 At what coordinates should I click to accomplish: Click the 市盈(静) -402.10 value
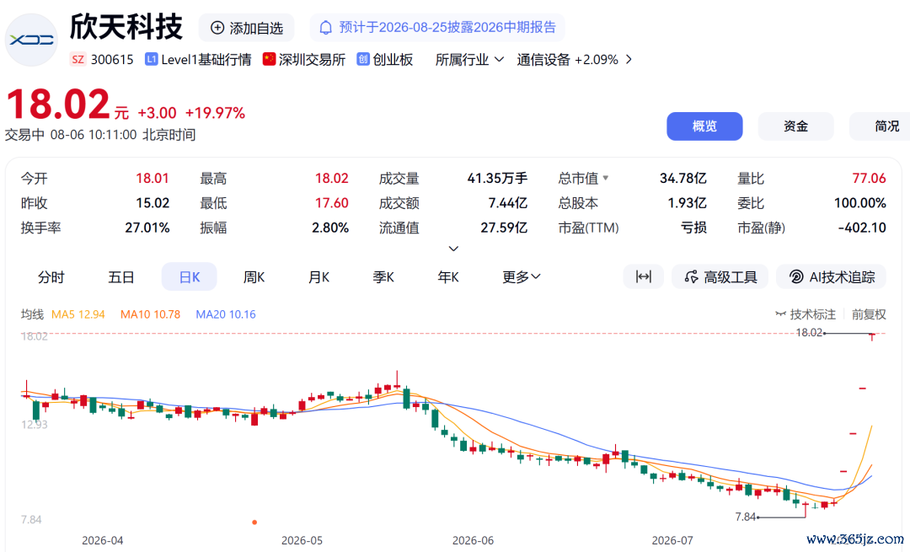click(862, 228)
